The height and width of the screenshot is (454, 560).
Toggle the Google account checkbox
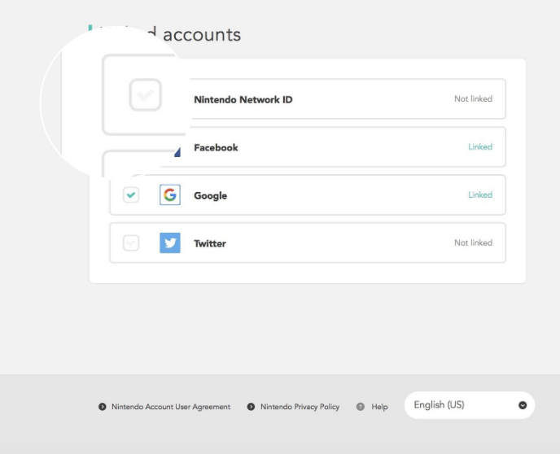[x=131, y=195]
